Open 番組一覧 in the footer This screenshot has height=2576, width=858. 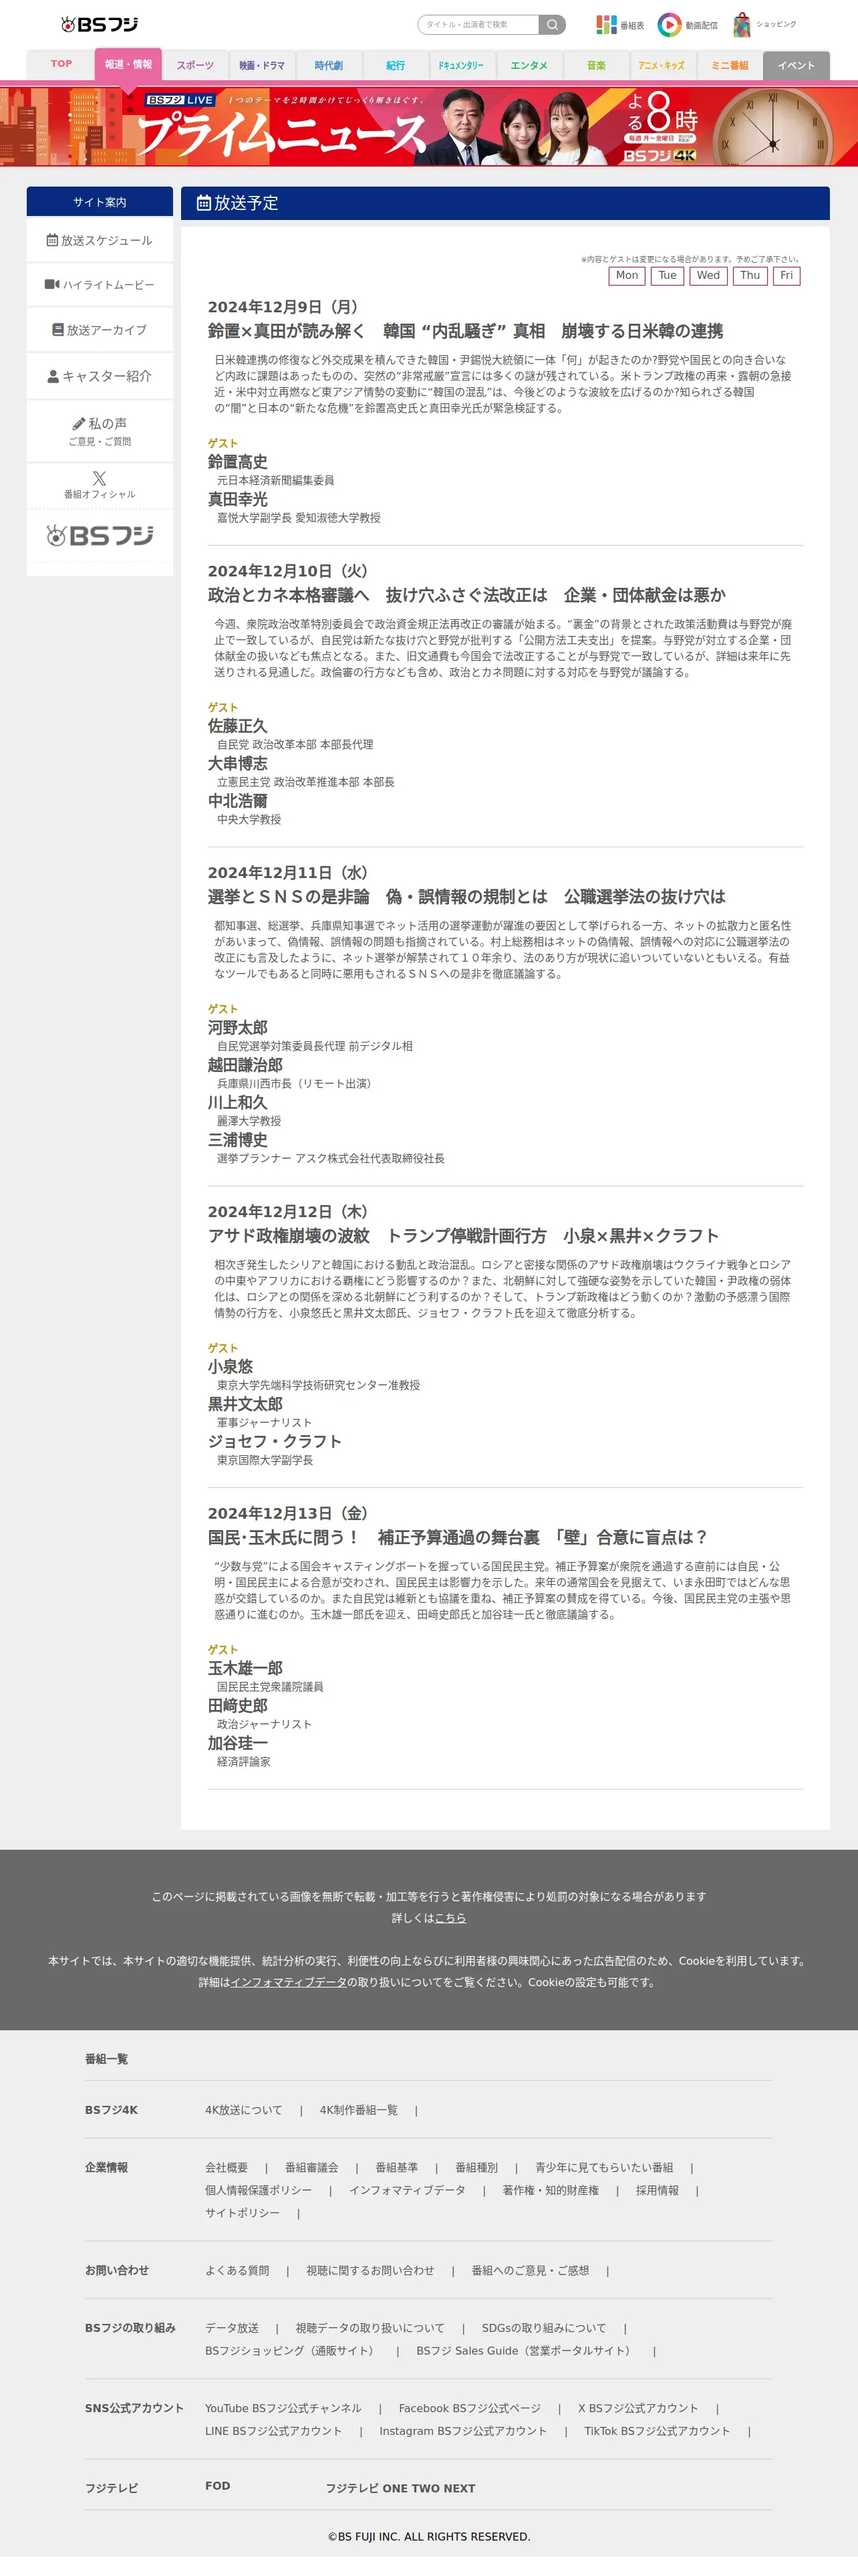tap(106, 2059)
